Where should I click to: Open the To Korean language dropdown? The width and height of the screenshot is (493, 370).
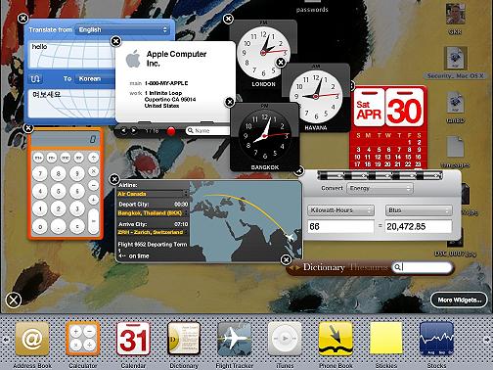(95, 78)
